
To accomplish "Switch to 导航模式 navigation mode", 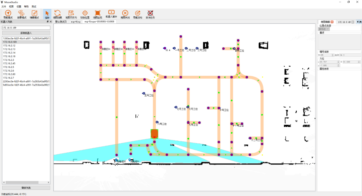I will (8, 14).
